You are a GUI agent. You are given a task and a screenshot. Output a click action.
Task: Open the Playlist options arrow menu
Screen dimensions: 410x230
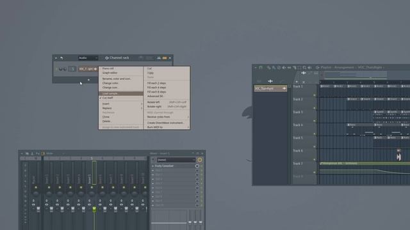[x=256, y=68]
